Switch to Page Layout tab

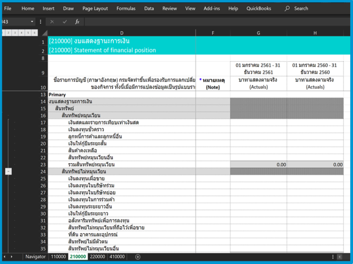[x=95, y=9]
